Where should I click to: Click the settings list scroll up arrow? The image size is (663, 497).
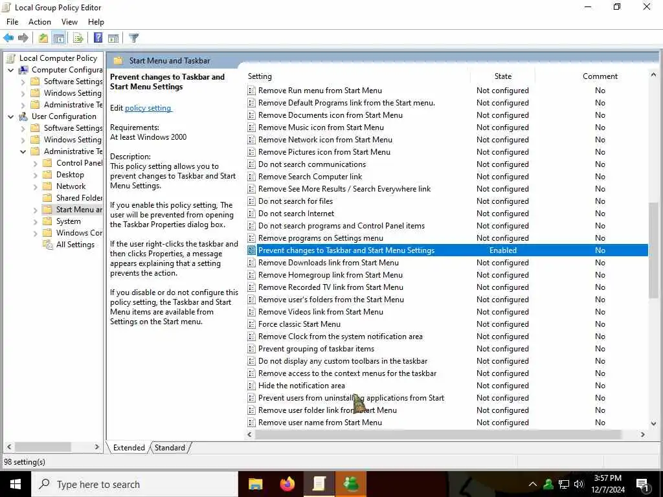click(x=653, y=75)
